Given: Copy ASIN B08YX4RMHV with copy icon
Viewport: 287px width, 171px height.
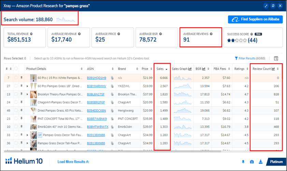Looking at the screenshot, I should (112, 86).
